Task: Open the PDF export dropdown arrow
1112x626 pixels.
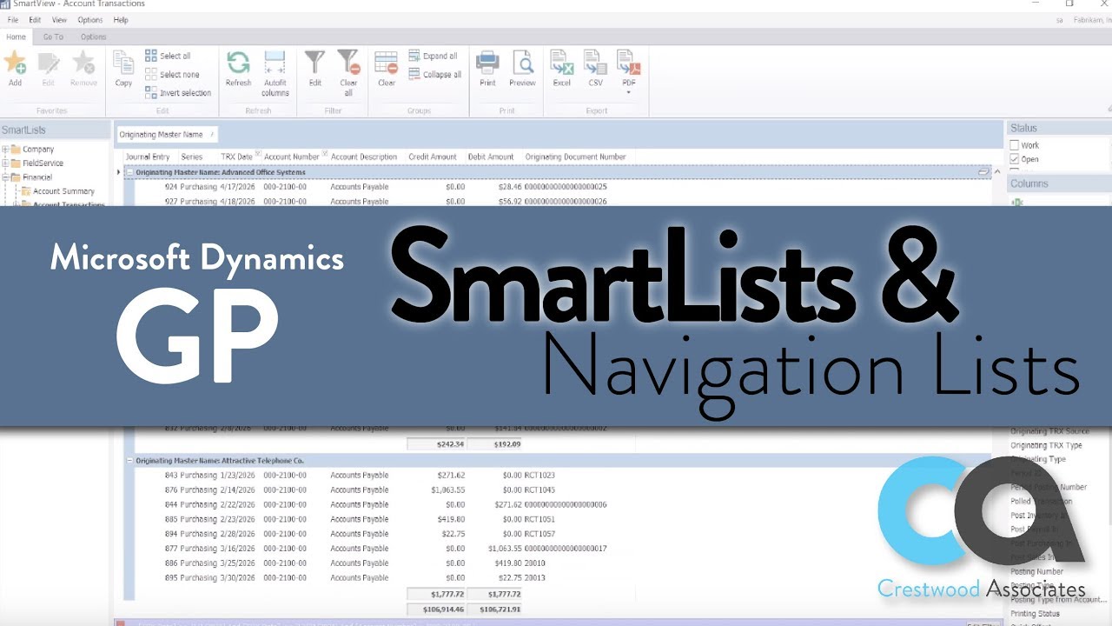Action: (628, 92)
